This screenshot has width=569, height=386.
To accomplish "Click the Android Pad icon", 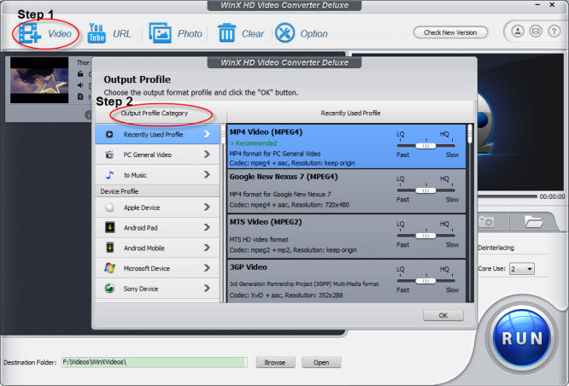I will pyautogui.click(x=109, y=228).
